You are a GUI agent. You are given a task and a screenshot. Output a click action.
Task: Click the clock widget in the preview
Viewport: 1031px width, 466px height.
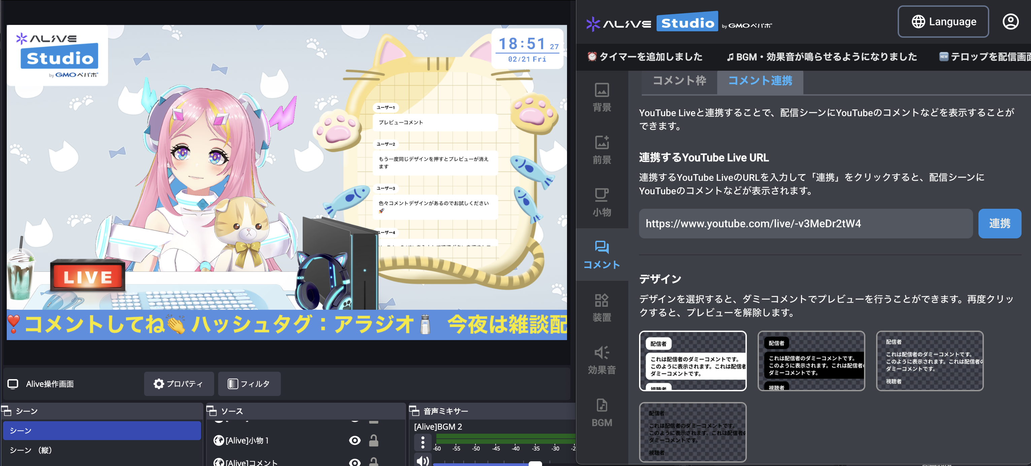[x=528, y=48]
